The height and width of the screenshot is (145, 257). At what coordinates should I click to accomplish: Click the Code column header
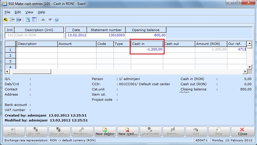105,44
